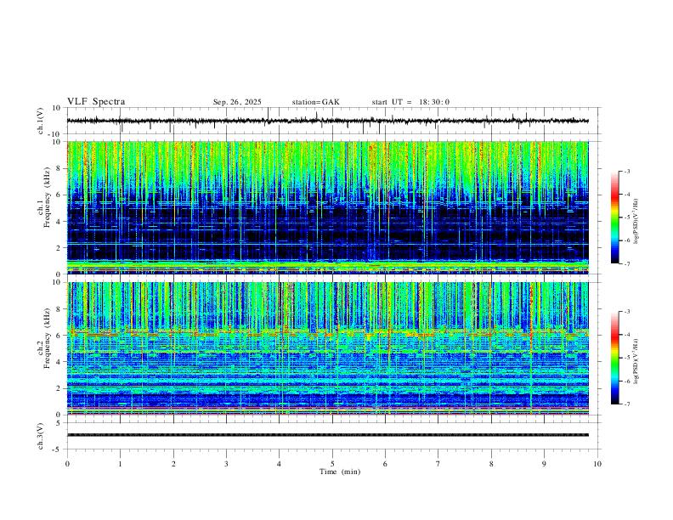Click time axis tick label "1"
Screen dimensions: 673x520
[x=120, y=464]
